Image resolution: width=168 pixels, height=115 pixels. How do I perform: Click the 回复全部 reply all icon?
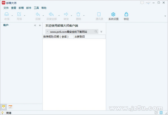click(51, 14)
